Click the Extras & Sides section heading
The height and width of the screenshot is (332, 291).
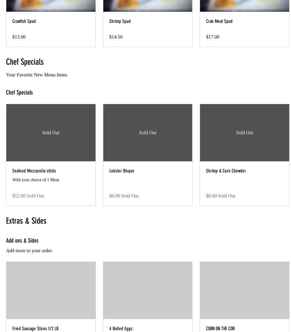(x=26, y=221)
